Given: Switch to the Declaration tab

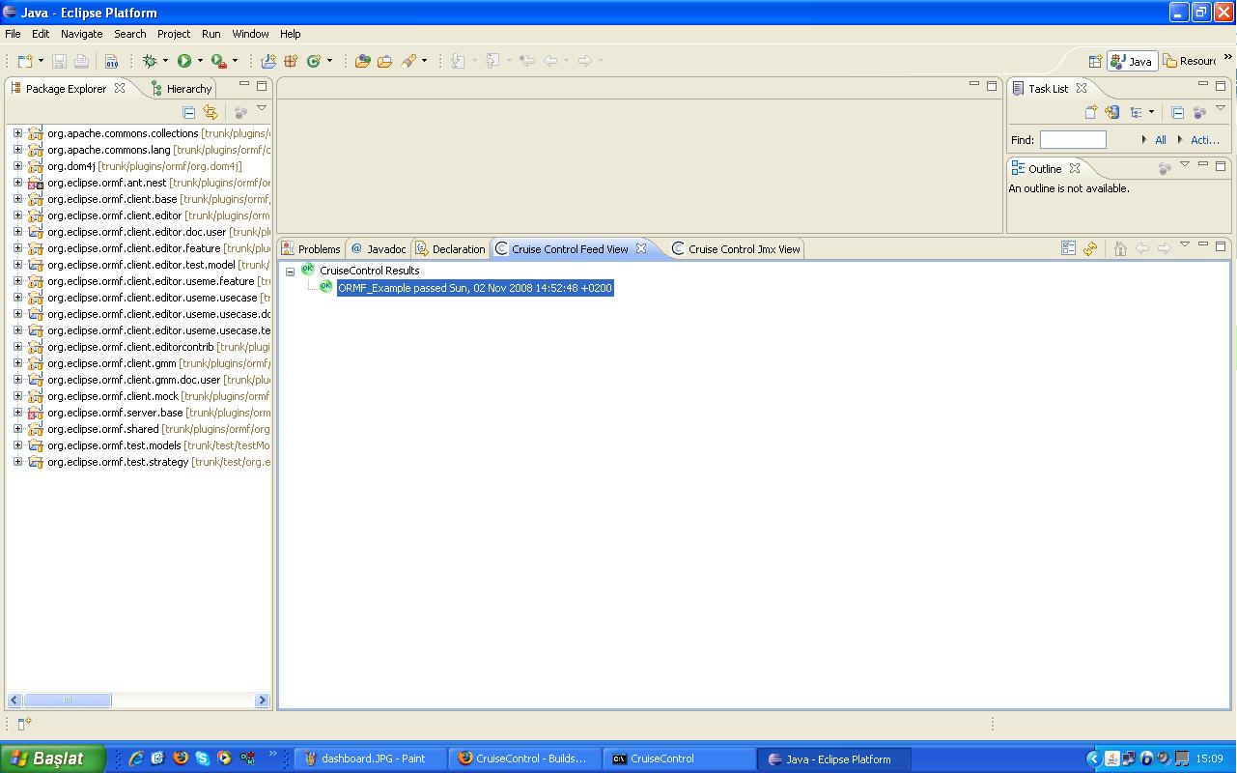Looking at the screenshot, I should (x=450, y=249).
